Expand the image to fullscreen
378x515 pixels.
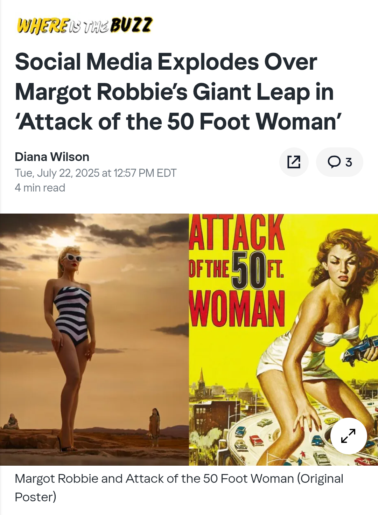point(349,436)
